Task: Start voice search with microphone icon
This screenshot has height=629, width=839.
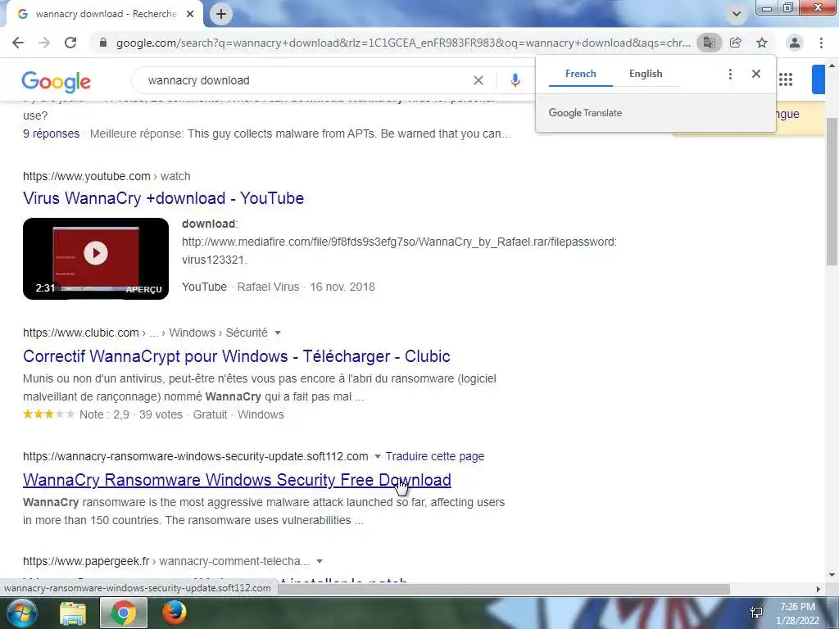Action: point(515,80)
